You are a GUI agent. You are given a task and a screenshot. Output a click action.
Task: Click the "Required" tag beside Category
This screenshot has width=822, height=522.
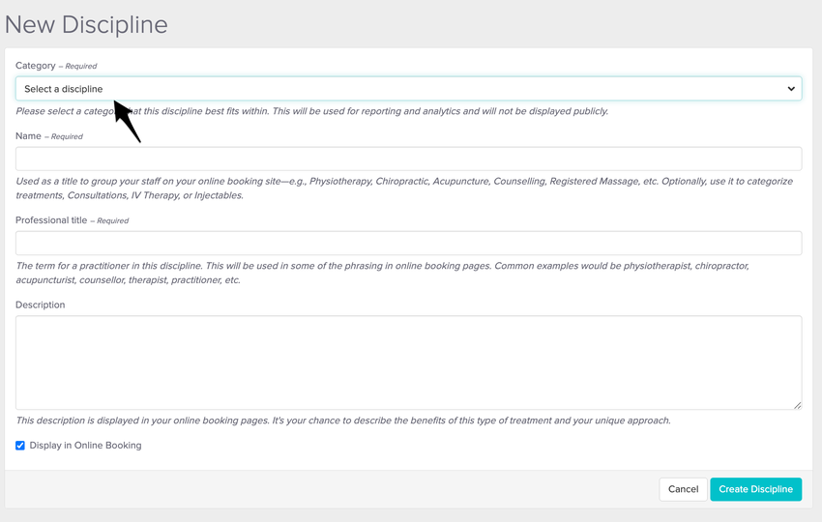(80, 67)
